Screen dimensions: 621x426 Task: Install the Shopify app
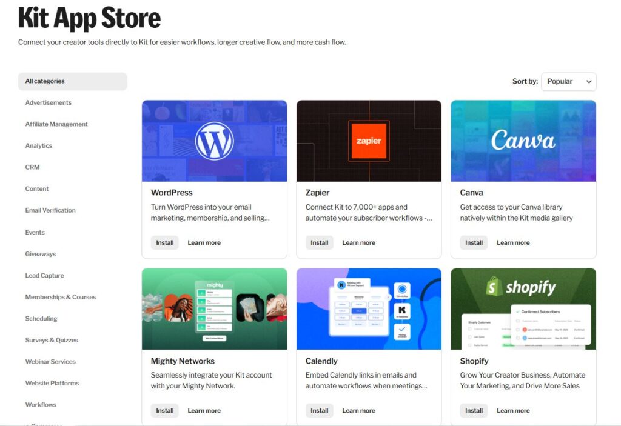pyautogui.click(x=474, y=411)
